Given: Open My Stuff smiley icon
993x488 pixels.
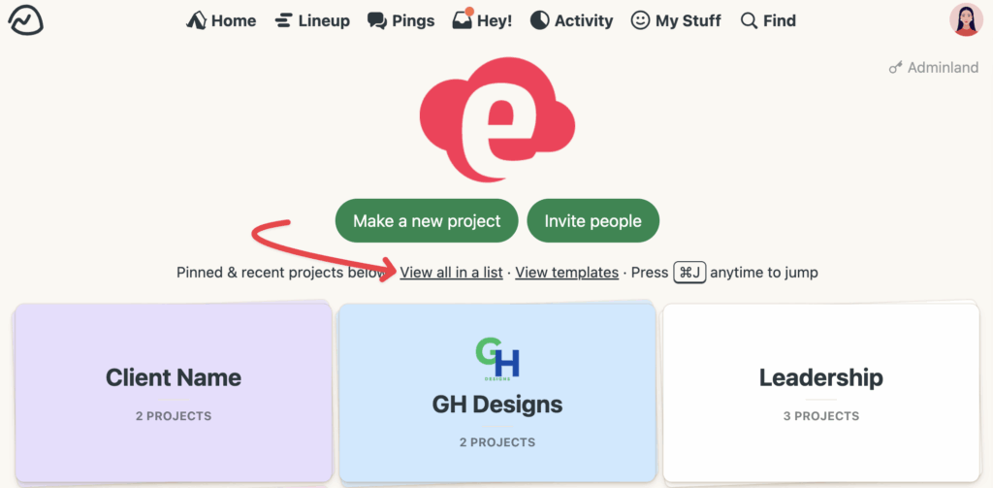Looking at the screenshot, I should 640,20.
